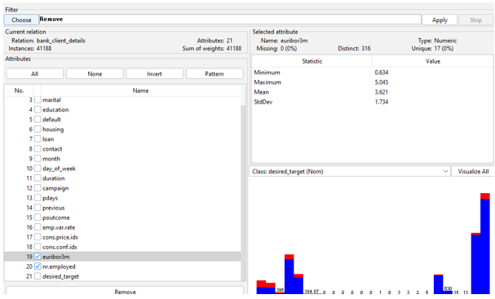Select the cons.price.idx row name
This screenshot has height=299, width=495.
[x=60, y=237]
